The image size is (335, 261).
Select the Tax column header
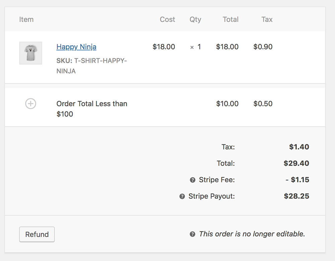[x=267, y=19]
